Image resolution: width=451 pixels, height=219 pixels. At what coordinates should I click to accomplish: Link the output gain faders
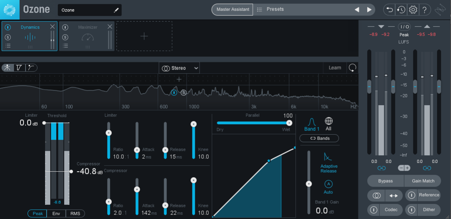[427, 168]
